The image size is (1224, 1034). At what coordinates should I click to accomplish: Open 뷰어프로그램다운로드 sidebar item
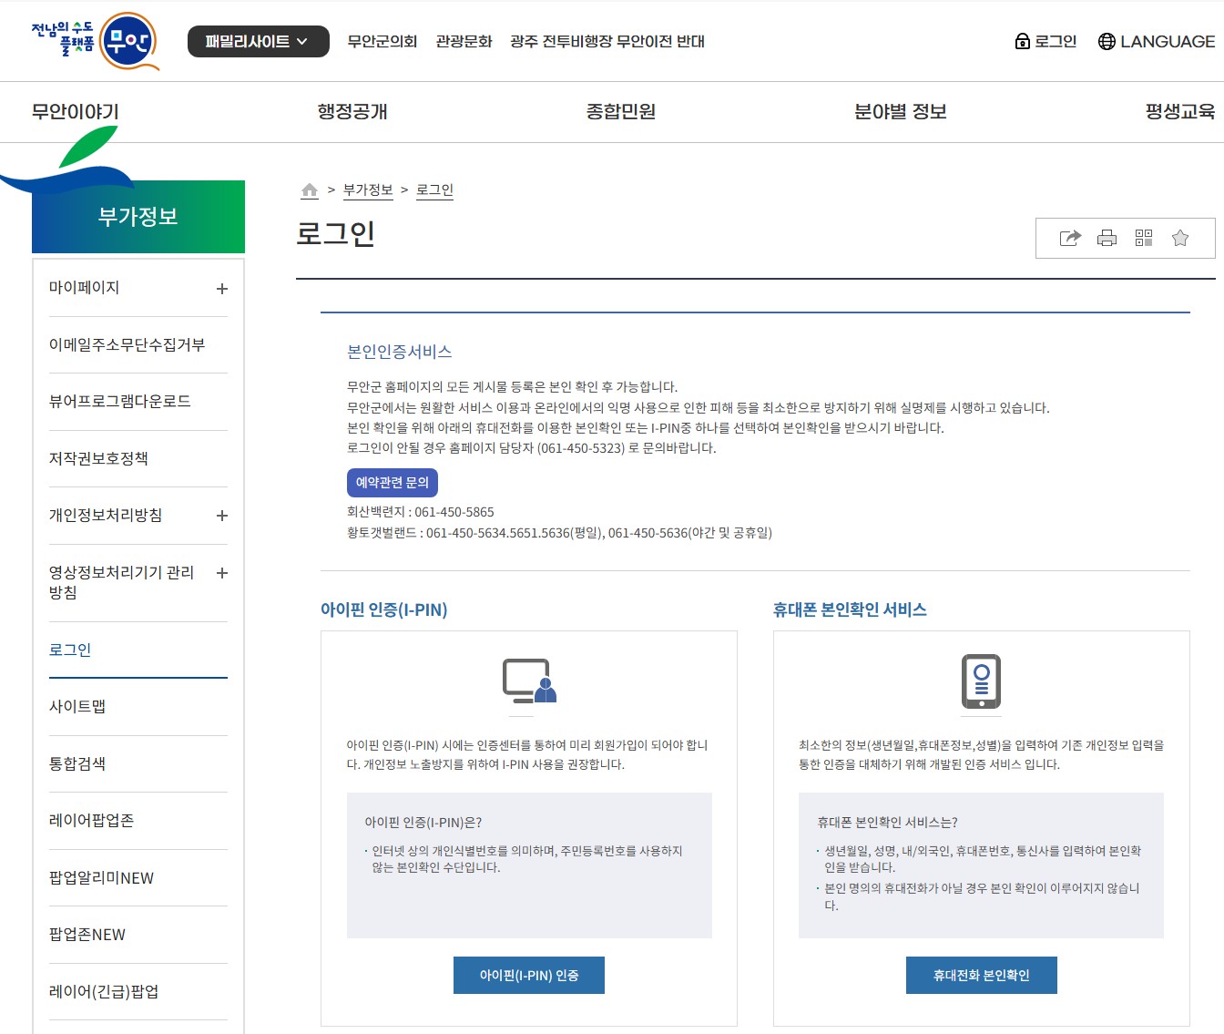pos(119,402)
